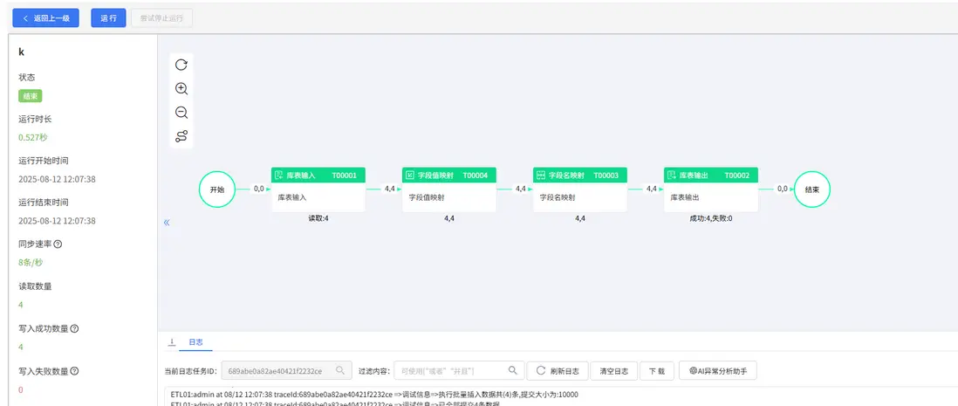Select the 结束 end node
This screenshot has width=958, height=406.
812,189
